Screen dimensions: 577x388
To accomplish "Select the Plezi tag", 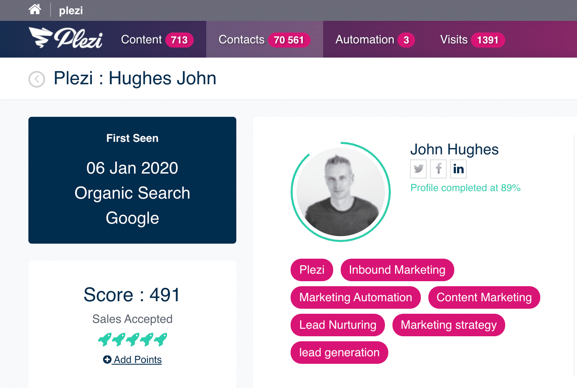I will (312, 270).
